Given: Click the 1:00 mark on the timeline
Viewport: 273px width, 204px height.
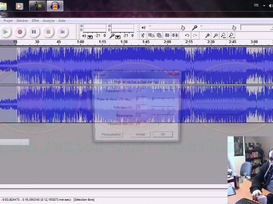Looking at the screenshot, I should [x=80, y=42].
